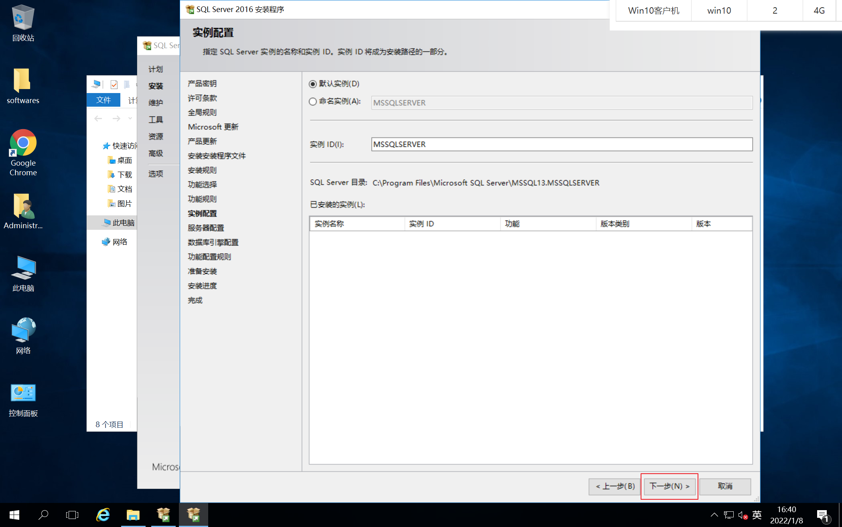The height and width of the screenshot is (527, 842).
Task: Open the 文件 tab in File Explorer
Action: click(x=103, y=100)
